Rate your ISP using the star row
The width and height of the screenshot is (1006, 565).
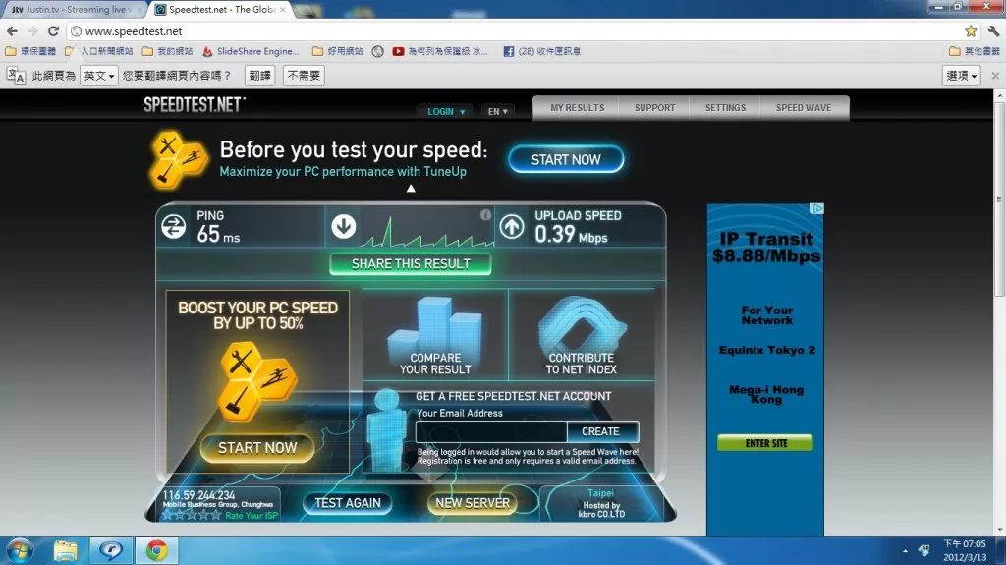(x=192, y=515)
